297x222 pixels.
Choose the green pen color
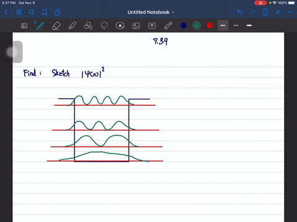tap(197, 25)
